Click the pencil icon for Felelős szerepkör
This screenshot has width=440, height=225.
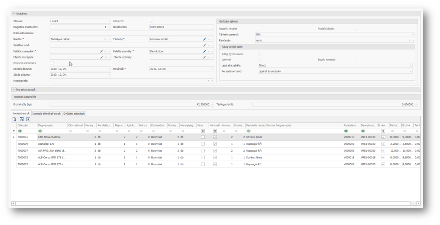[x=101, y=51]
